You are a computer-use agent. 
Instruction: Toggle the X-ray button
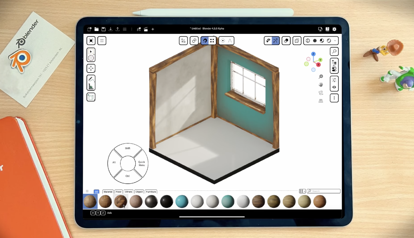coord(297,41)
